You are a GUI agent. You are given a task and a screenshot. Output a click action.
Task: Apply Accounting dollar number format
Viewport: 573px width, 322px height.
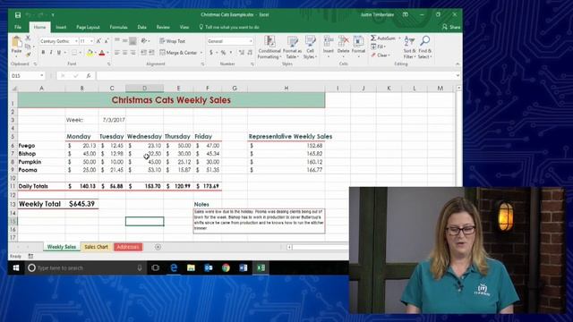[211, 53]
